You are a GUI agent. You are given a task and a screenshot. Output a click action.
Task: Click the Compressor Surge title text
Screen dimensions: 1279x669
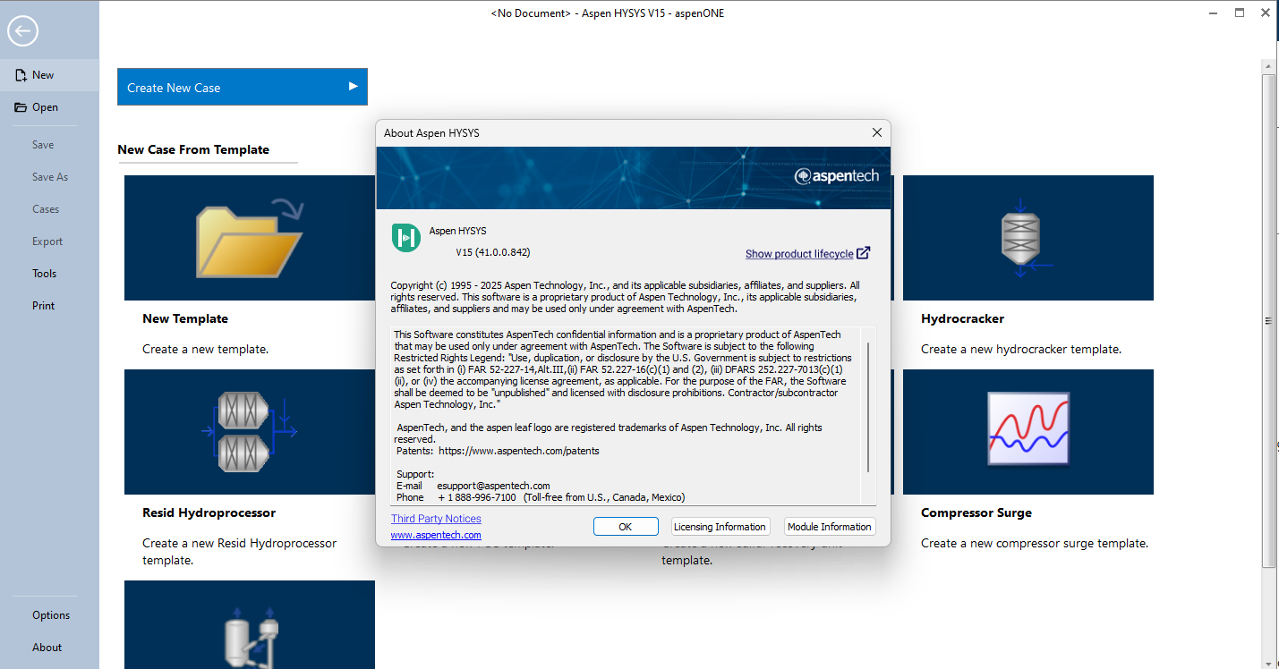pos(976,512)
